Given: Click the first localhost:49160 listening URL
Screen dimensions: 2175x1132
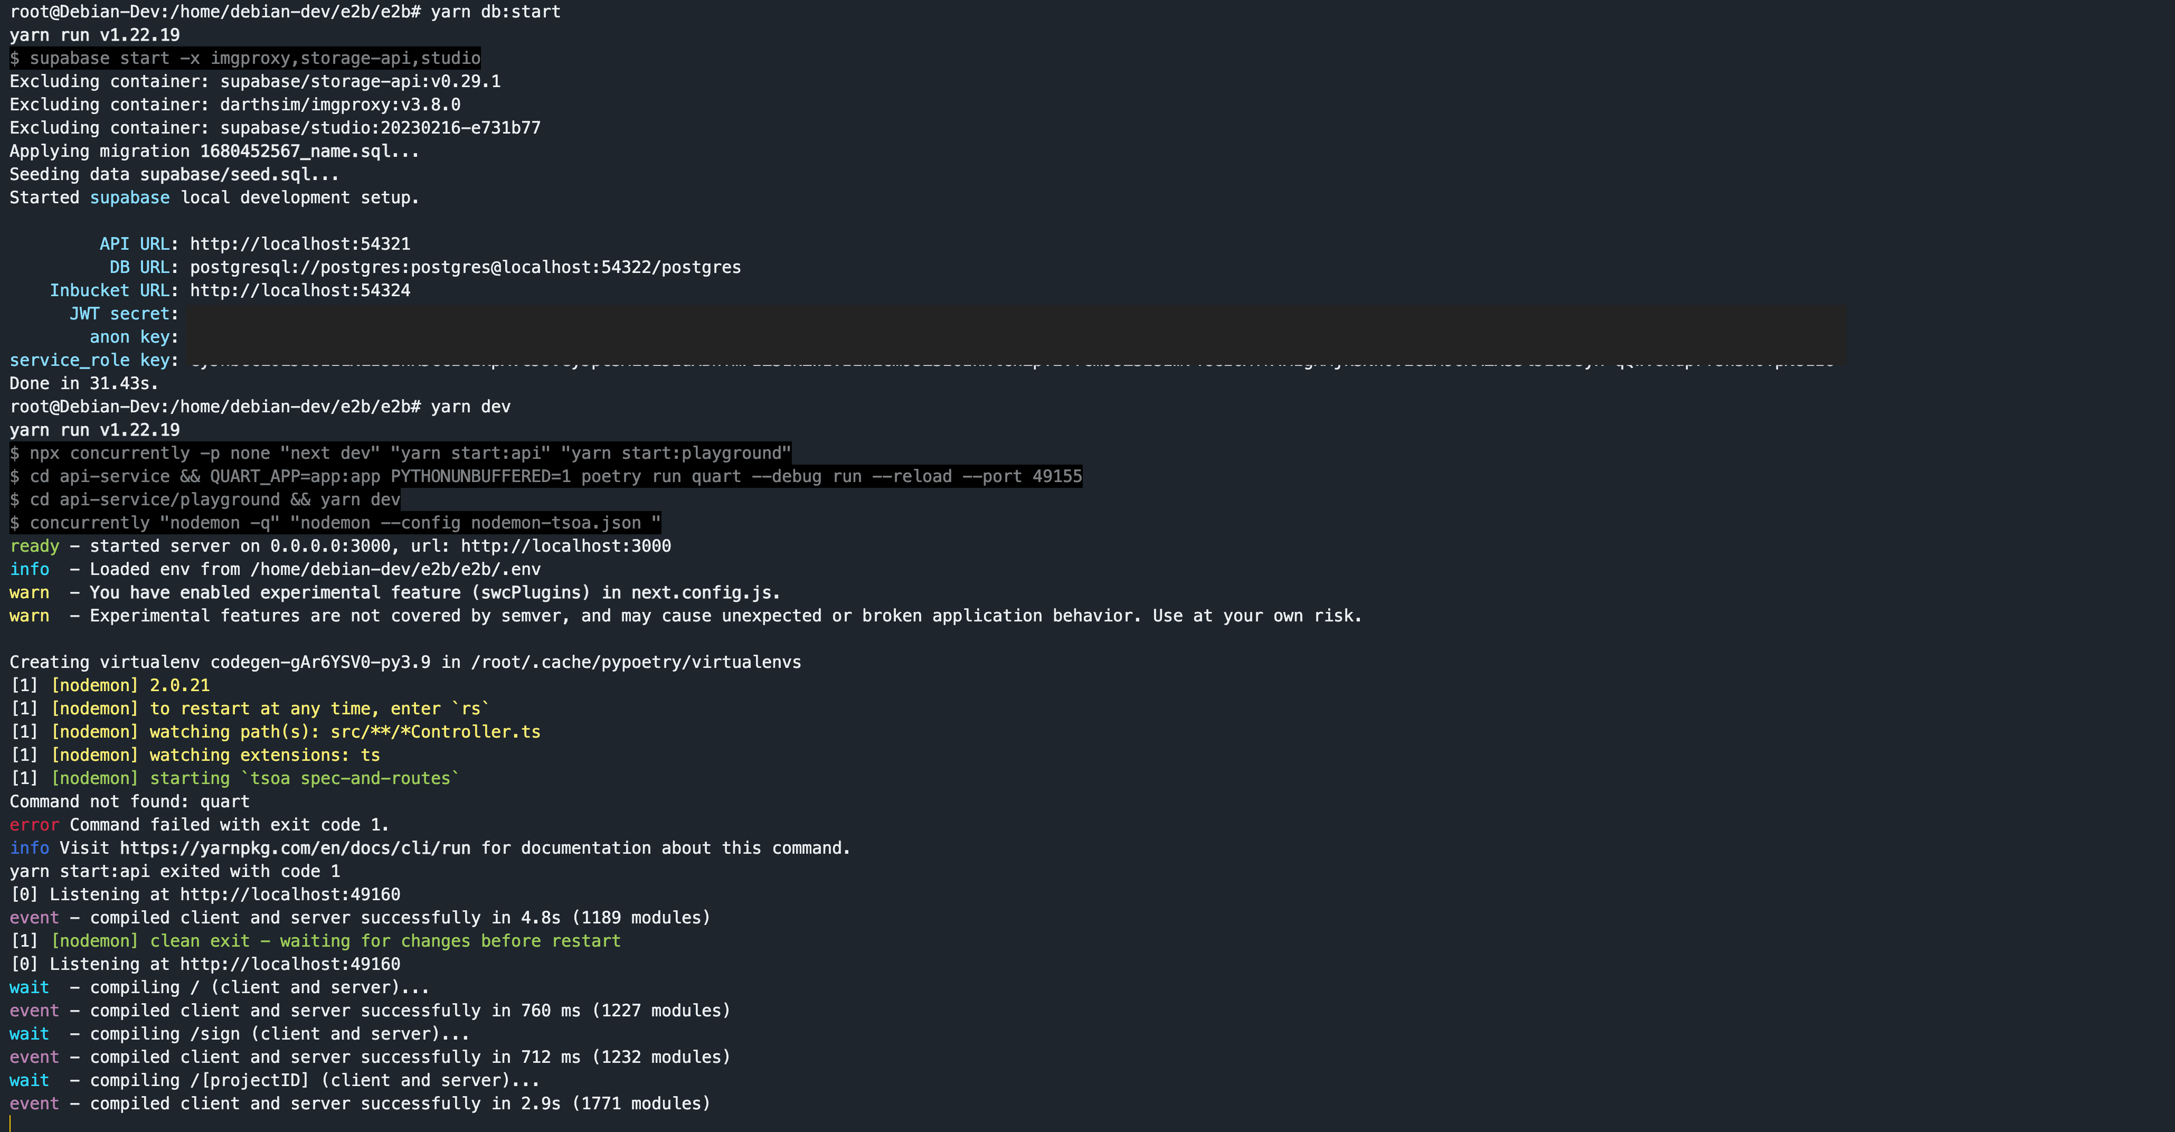Looking at the screenshot, I should tap(290, 894).
